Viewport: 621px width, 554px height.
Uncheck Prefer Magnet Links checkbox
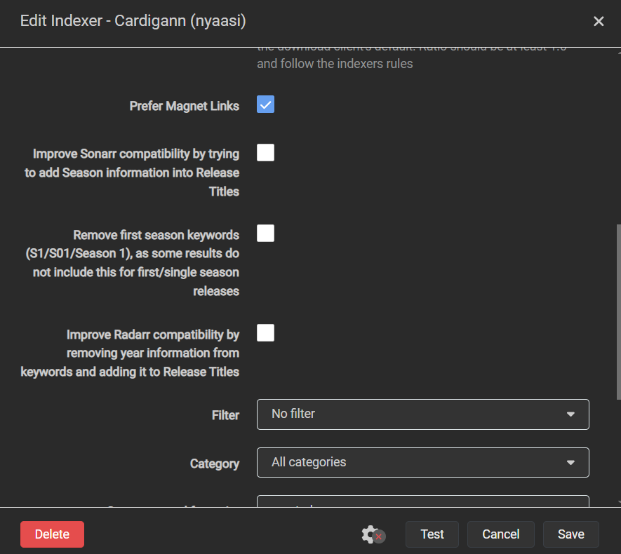(x=265, y=104)
